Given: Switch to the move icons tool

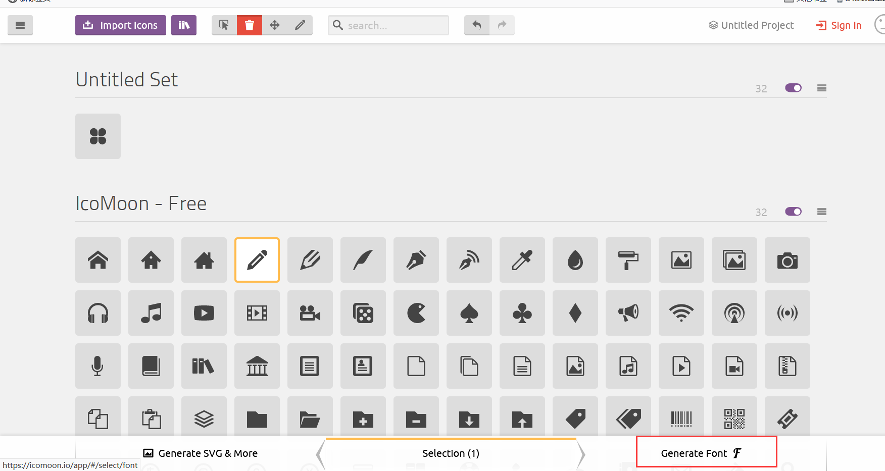Looking at the screenshot, I should pos(275,25).
